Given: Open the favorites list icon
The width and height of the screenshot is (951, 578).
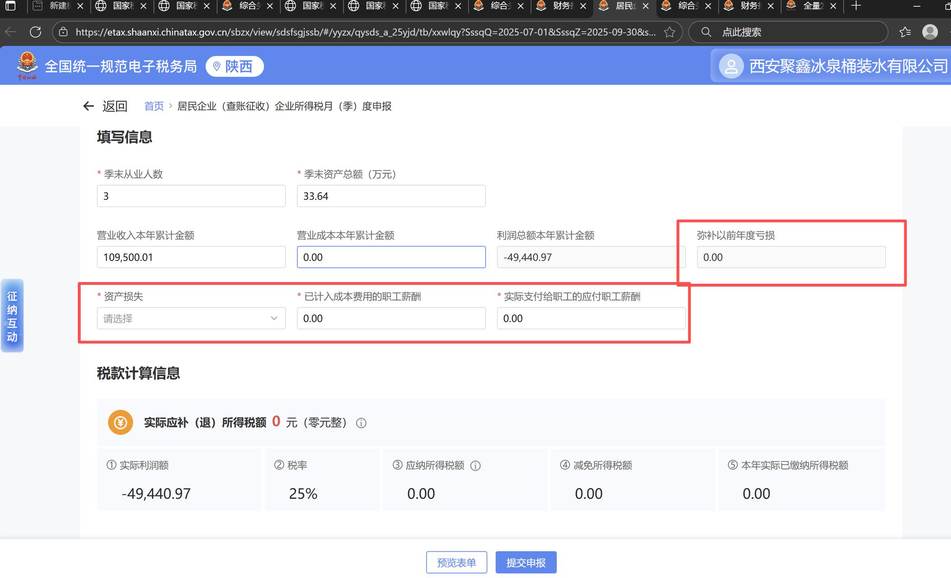Looking at the screenshot, I should [905, 32].
